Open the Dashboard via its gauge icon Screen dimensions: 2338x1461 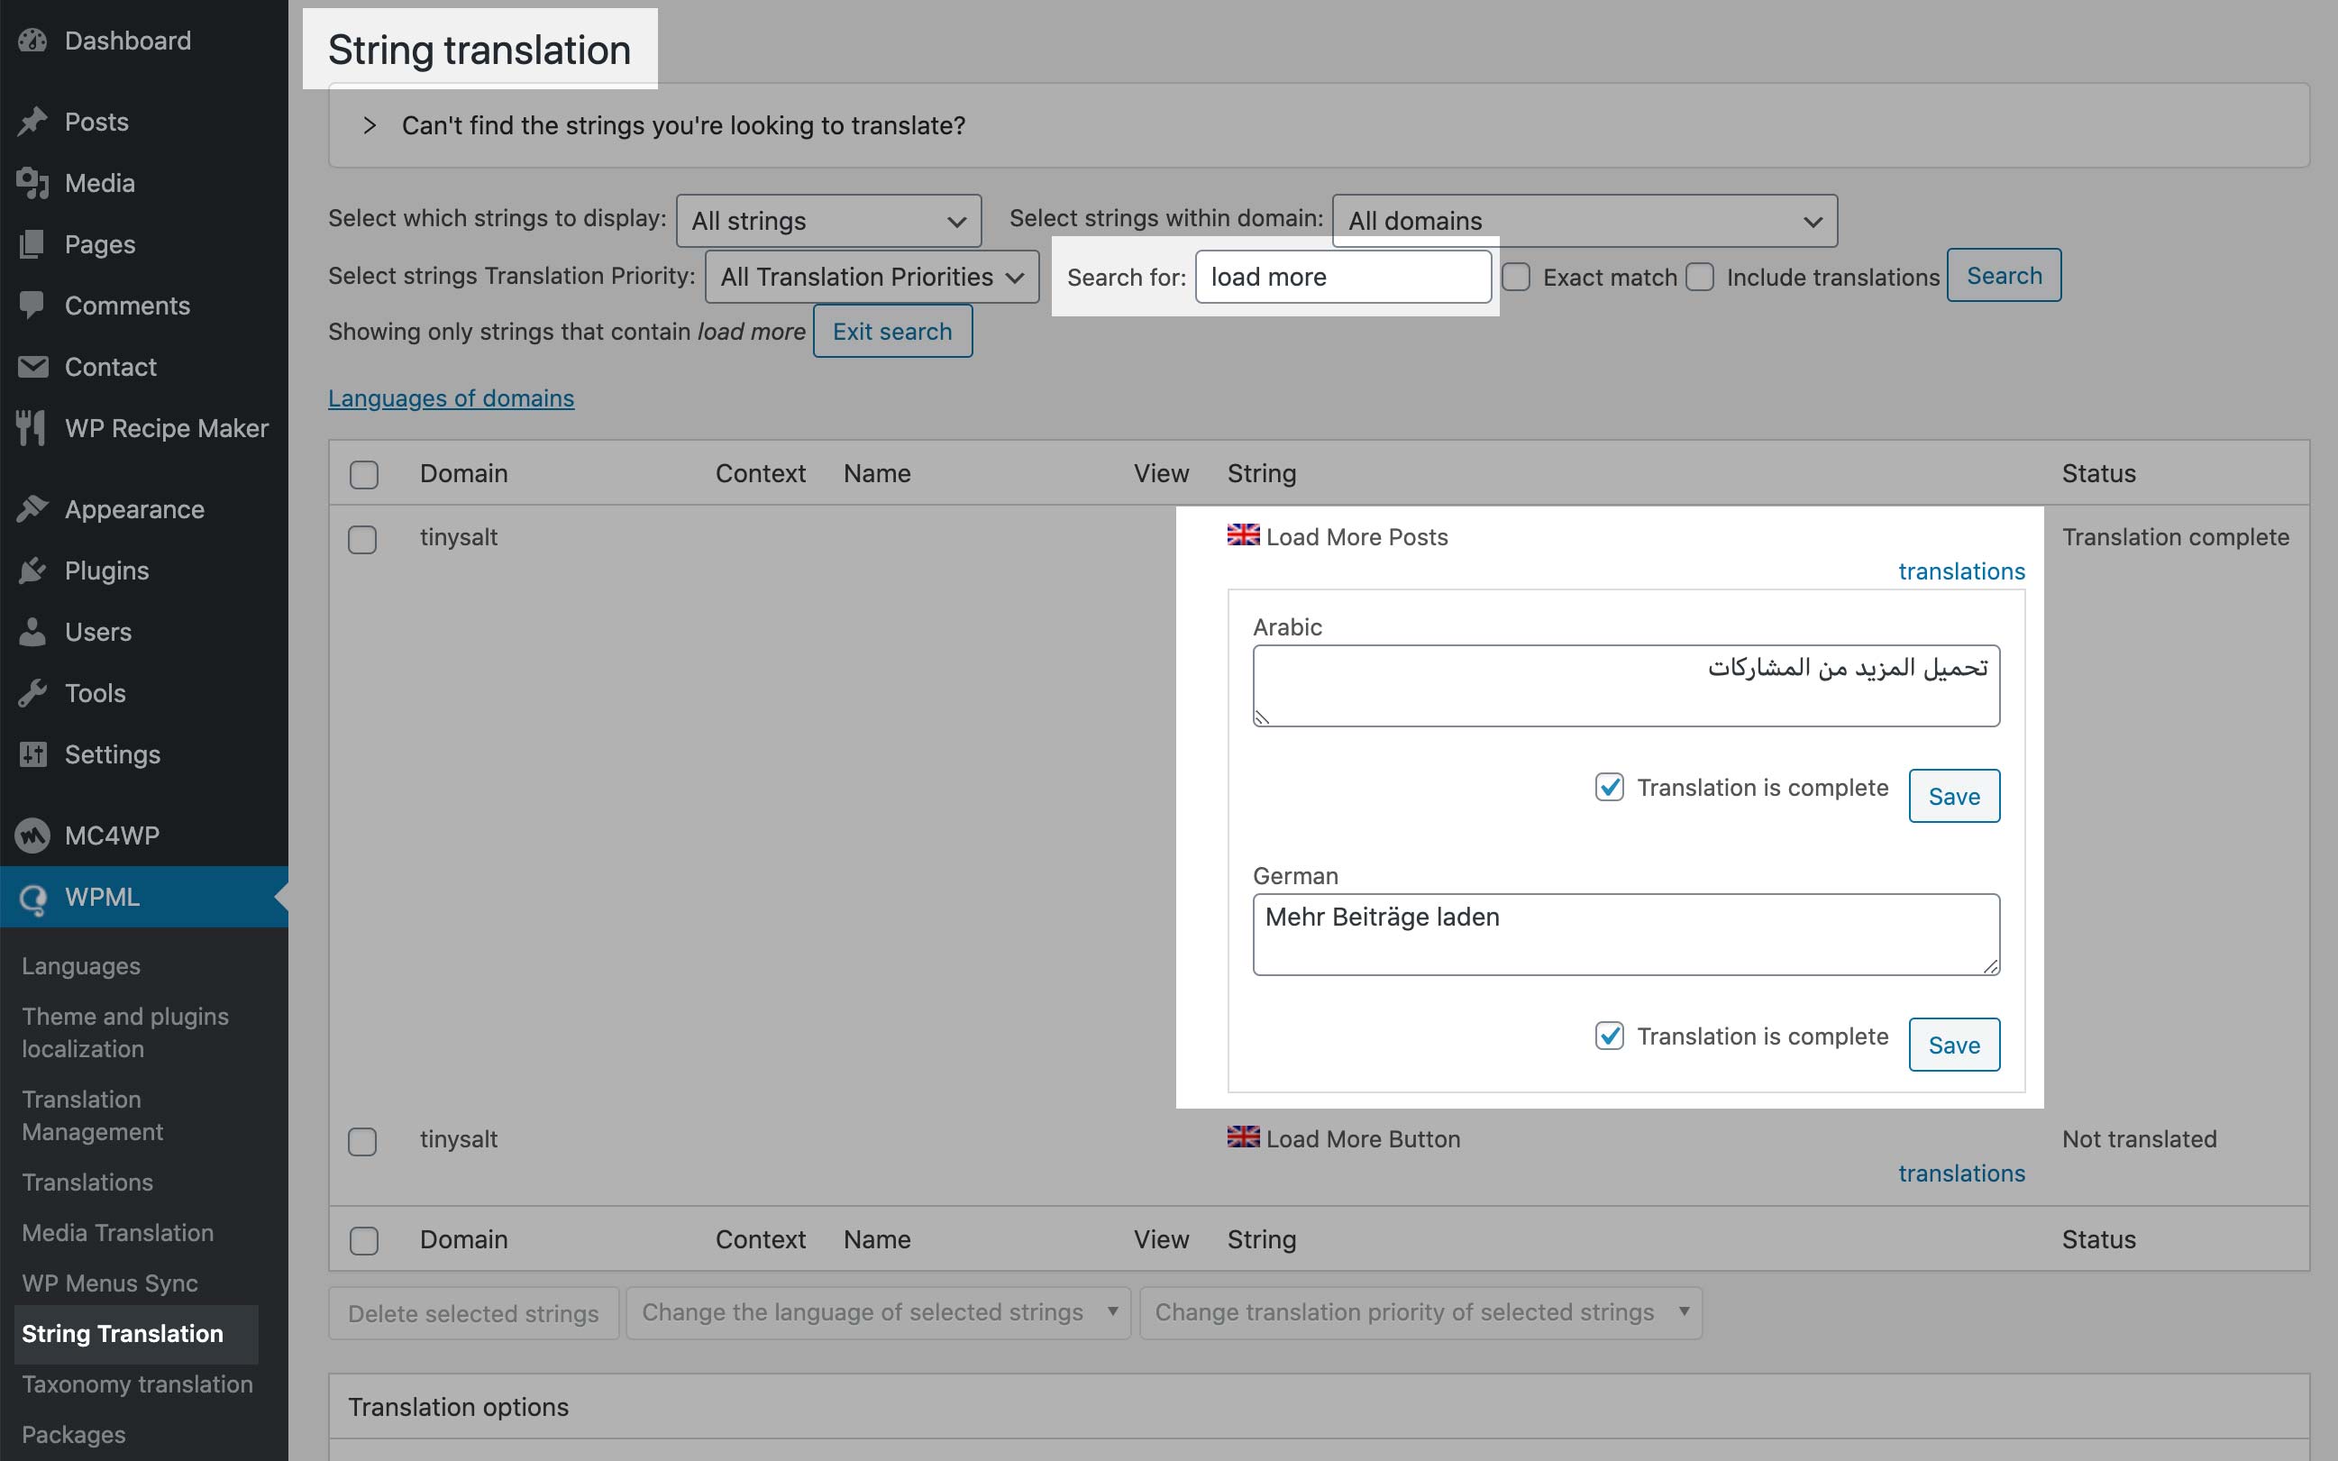pos(32,41)
